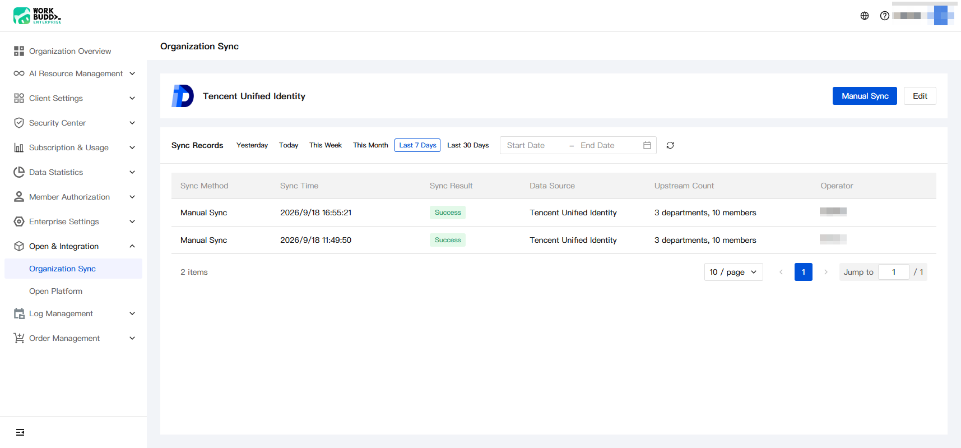Expand Subscription & Usage chevron
The height and width of the screenshot is (448, 961).
coord(132,147)
